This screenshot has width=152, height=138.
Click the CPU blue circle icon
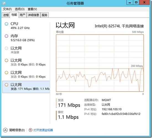coord(6,24)
